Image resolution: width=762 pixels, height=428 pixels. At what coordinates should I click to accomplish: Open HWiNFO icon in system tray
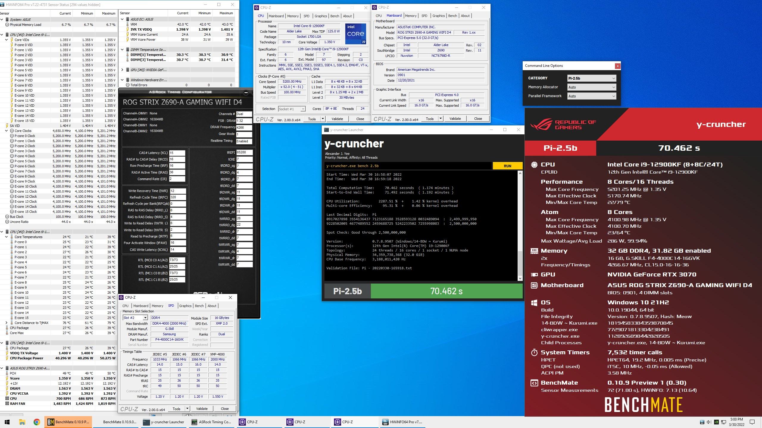pos(702,422)
